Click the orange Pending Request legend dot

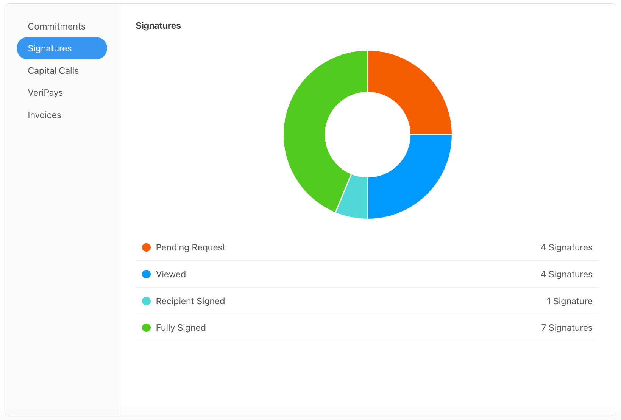click(x=146, y=247)
